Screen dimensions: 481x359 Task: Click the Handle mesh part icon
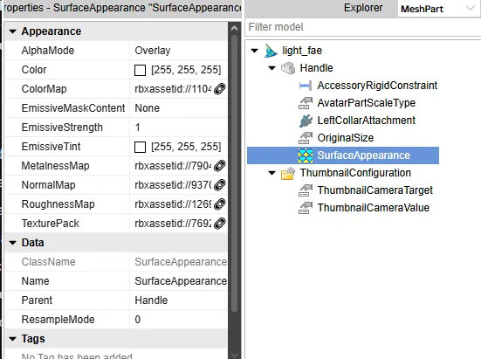(288, 68)
